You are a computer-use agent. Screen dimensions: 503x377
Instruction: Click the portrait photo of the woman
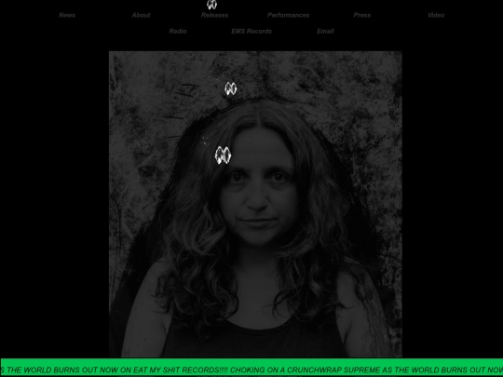[255, 204]
